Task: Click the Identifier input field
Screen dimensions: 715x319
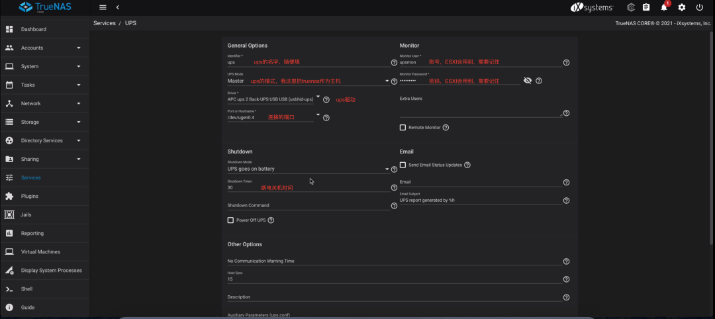Action: pyautogui.click(x=309, y=62)
